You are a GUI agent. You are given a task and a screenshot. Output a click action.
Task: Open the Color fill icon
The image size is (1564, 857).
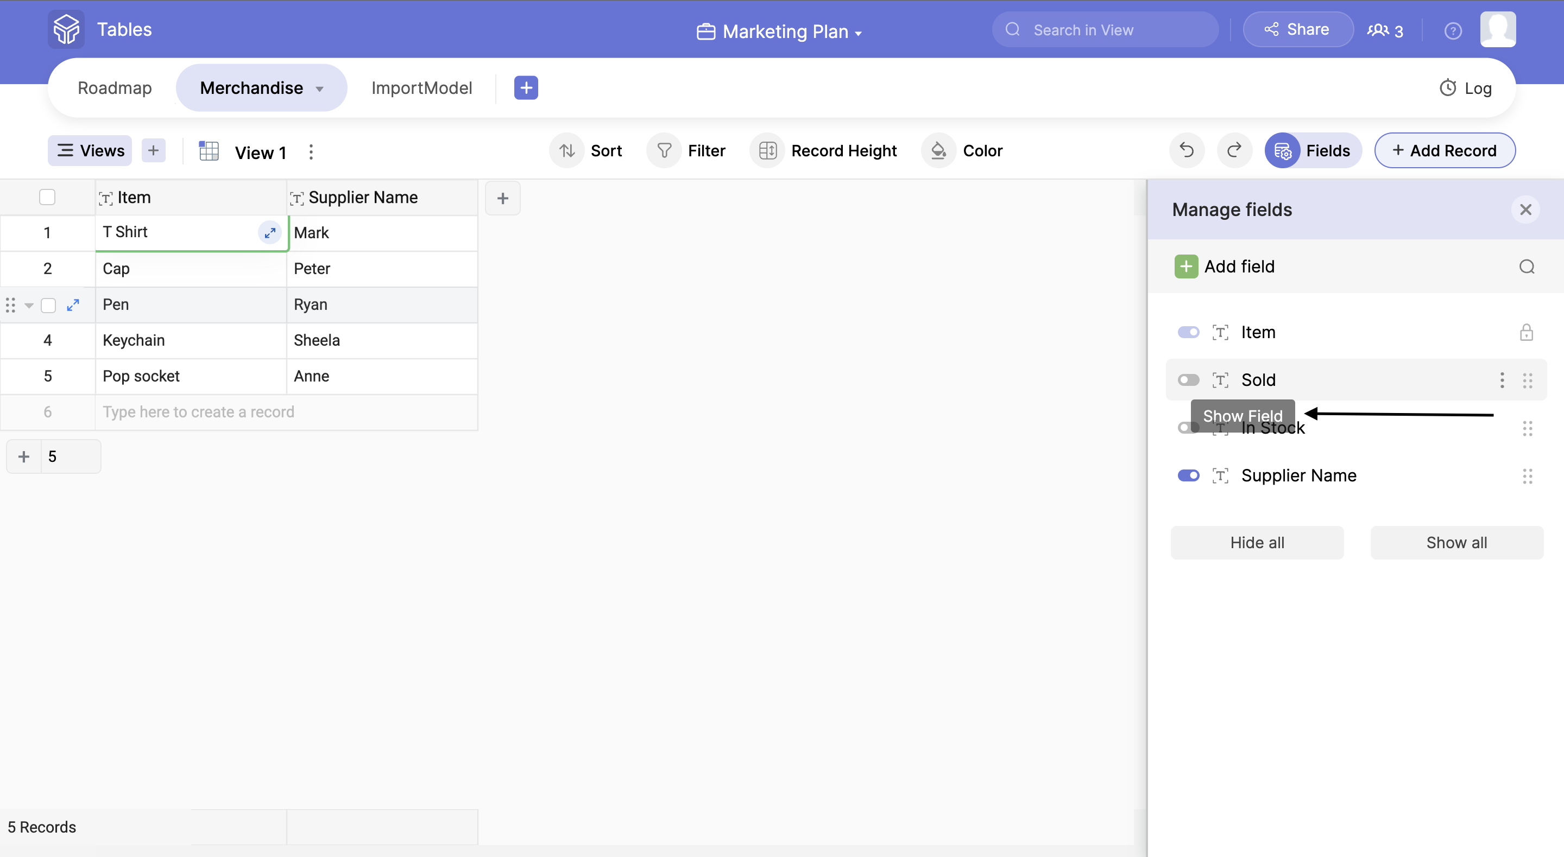938,150
